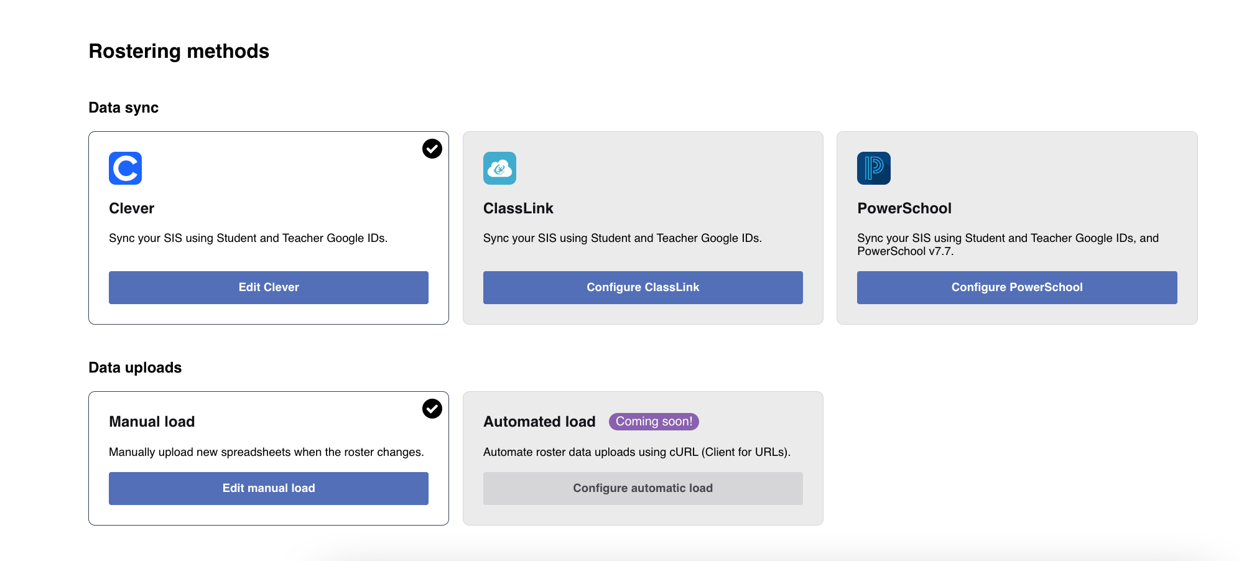Click the Automated load heading

pos(539,422)
